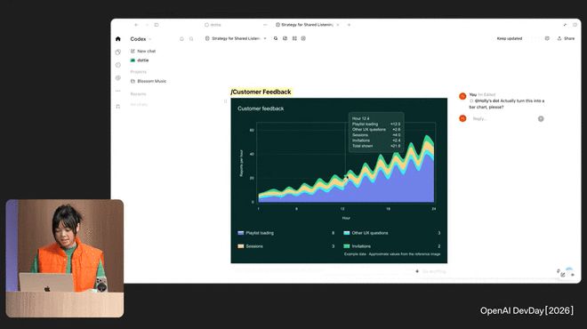
Task: Click the Reply input field
Action: (503, 118)
